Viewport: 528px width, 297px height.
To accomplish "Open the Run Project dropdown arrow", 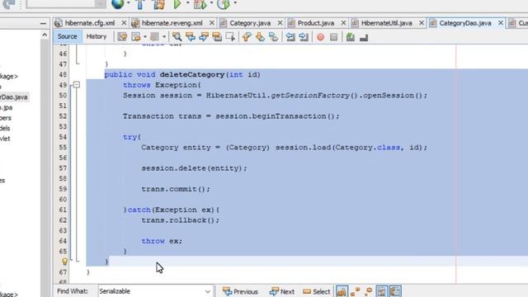I will (188, 3).
